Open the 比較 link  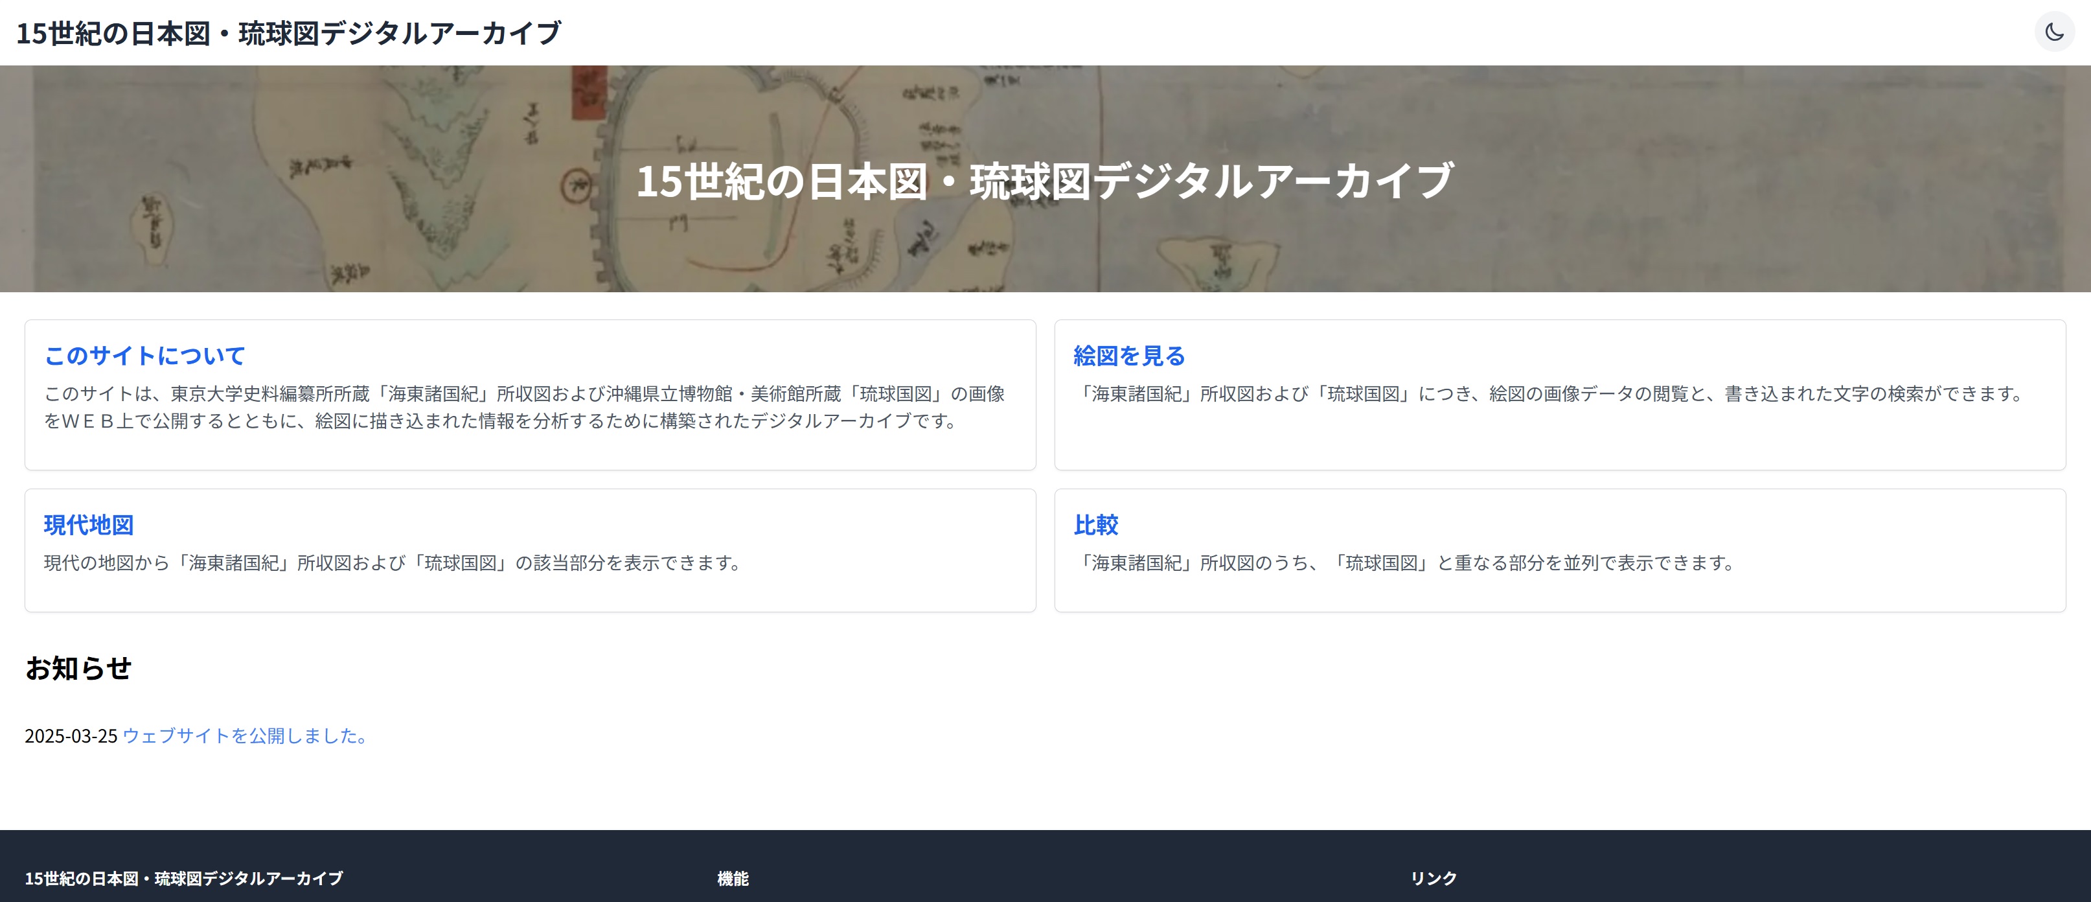[1096, 526]
